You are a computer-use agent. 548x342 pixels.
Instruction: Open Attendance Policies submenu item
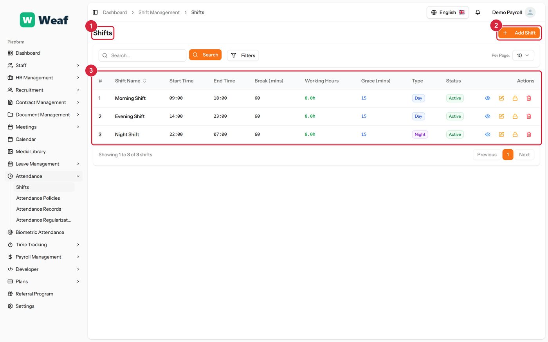pos(43,198)
